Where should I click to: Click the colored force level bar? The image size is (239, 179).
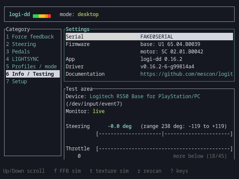coord(42,16)
